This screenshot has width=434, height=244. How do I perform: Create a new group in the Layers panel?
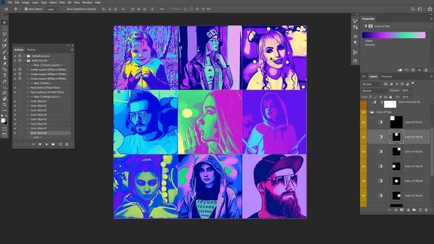tap(414, 210)
